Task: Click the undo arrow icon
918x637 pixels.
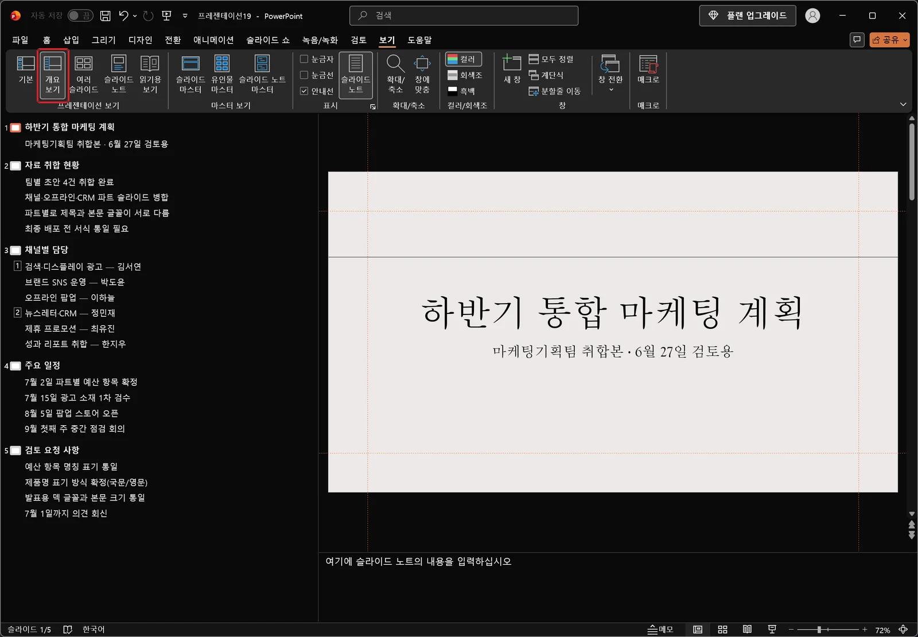Action: tap(124, 16)
